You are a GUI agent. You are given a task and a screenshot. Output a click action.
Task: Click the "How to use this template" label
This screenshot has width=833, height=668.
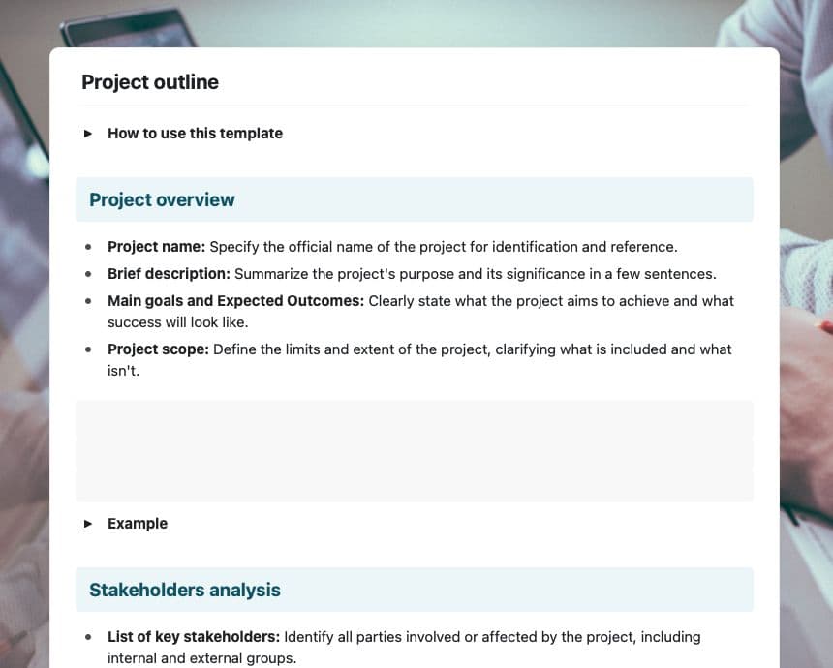[195, 134]
